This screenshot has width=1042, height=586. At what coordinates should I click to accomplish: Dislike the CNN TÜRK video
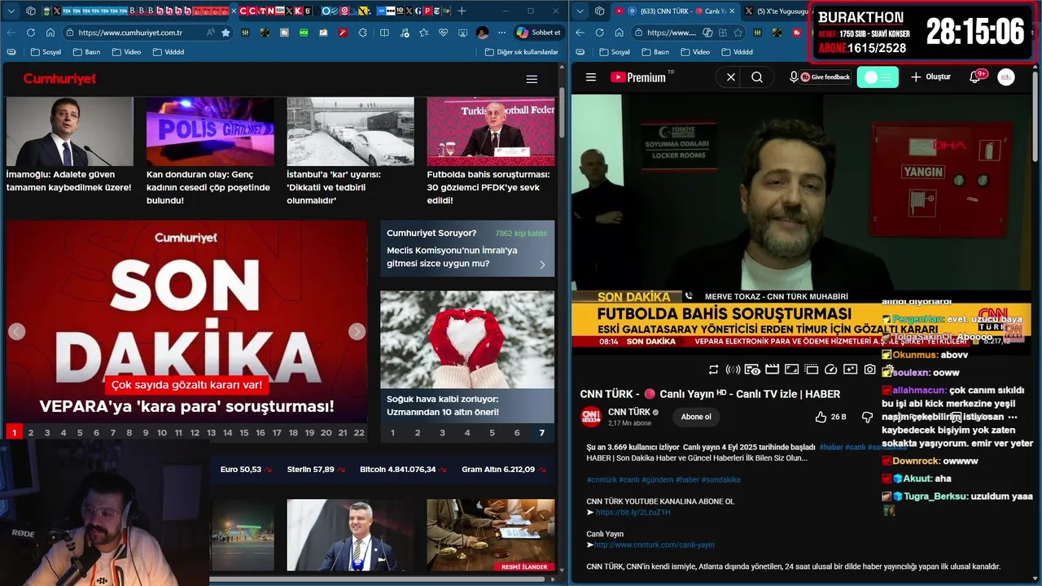[x=867, y=417]
